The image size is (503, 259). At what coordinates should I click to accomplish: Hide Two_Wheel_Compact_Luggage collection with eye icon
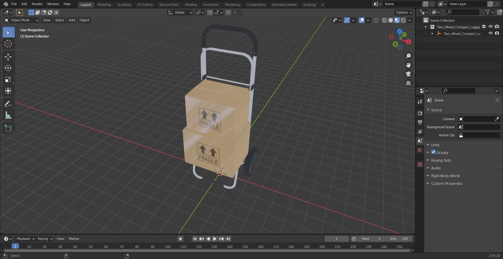click(490, 27)
